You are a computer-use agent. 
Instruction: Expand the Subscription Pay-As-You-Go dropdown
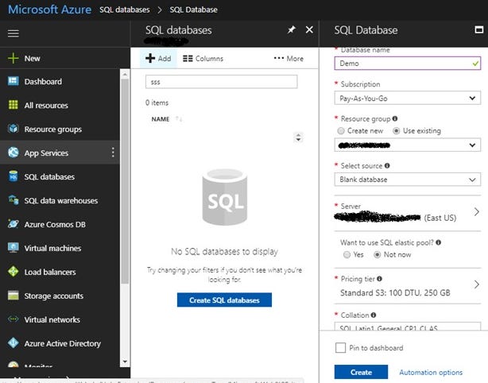click(408, 99)
